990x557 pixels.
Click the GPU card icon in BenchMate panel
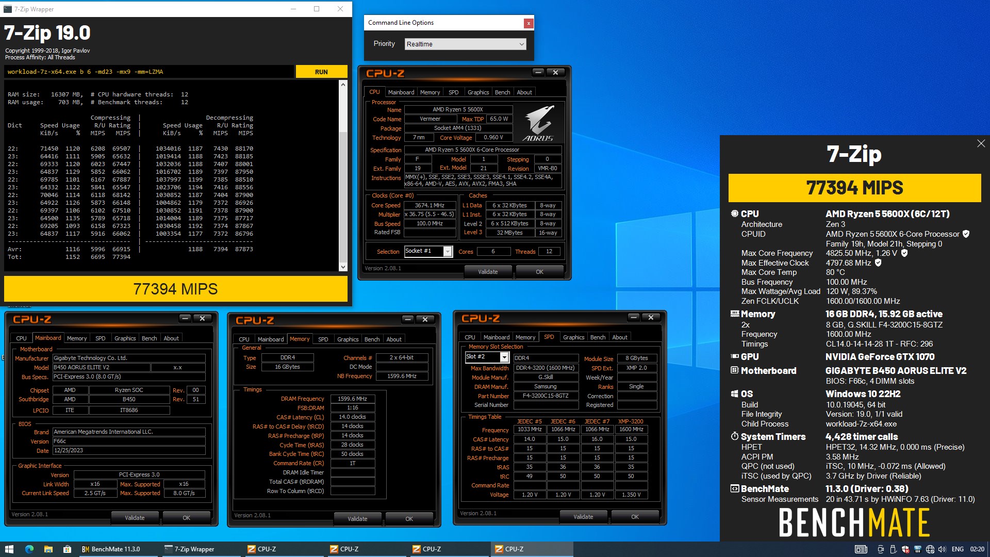[x=735, y=356]
